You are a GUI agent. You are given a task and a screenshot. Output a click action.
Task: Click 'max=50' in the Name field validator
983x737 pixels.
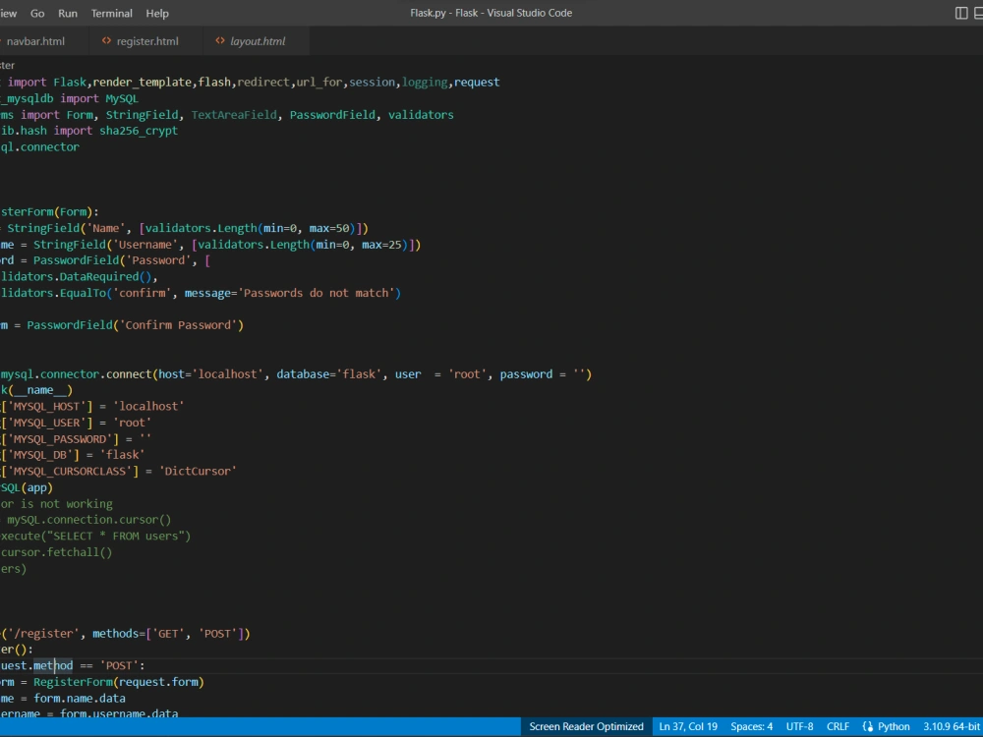click(x=329, y=228)
